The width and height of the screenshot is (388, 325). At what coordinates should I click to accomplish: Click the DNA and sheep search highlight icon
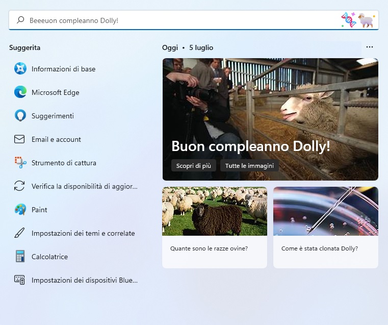[x=358, y=20]
